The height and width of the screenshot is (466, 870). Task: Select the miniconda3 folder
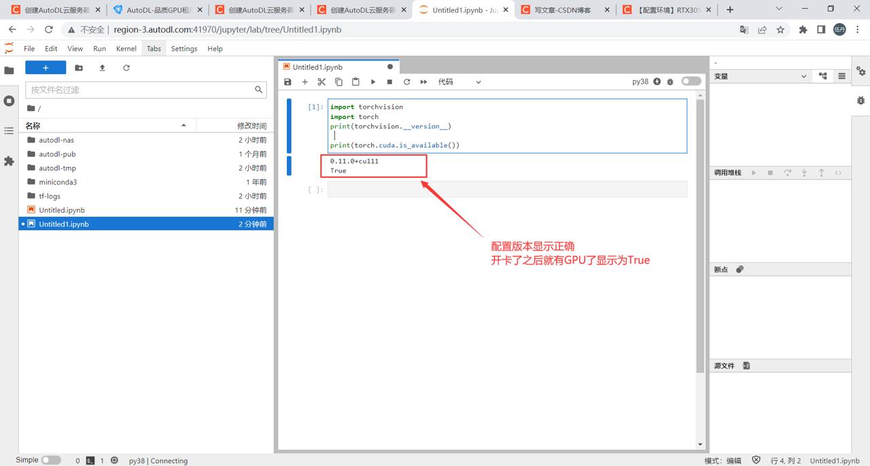coord(146,182)
